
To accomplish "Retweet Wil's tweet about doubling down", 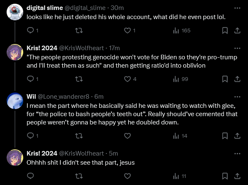I will point(79,136).
